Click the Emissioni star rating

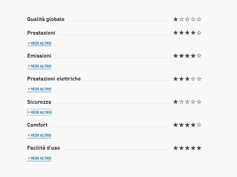click(187, 56)
